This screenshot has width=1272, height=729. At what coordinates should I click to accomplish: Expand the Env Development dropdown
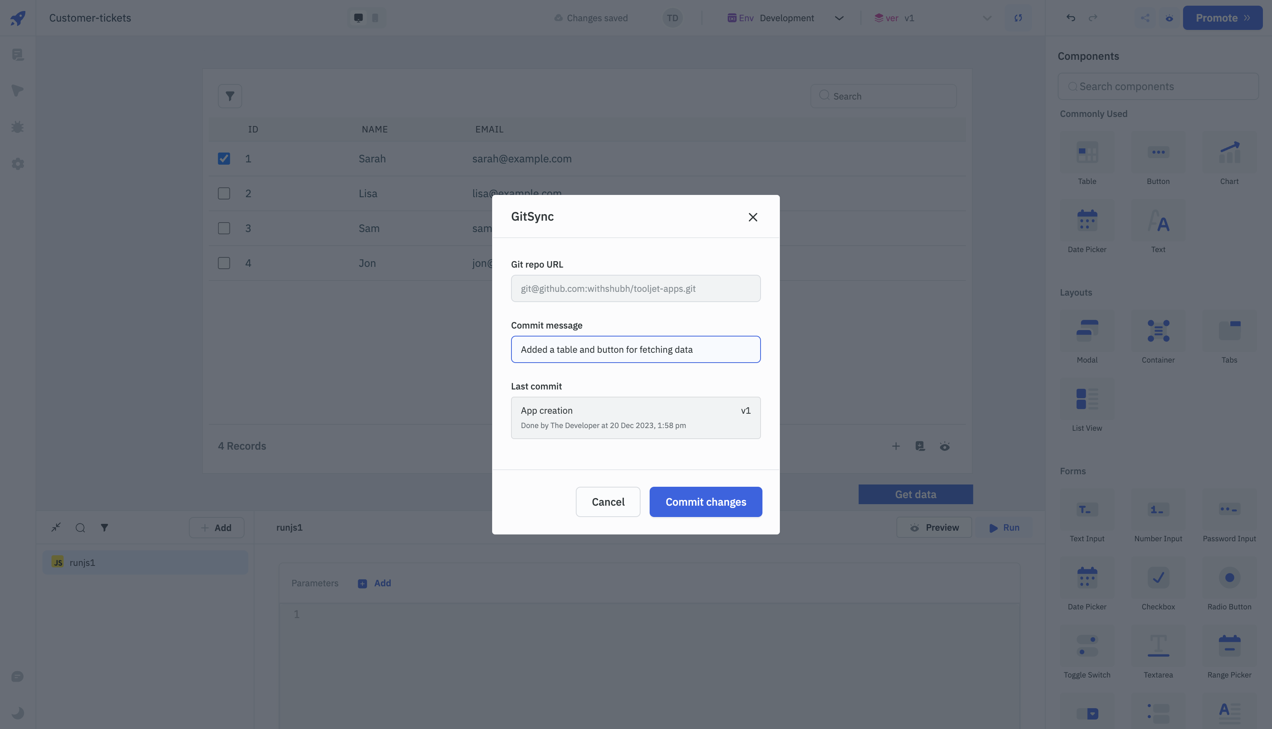coord(839,18)
